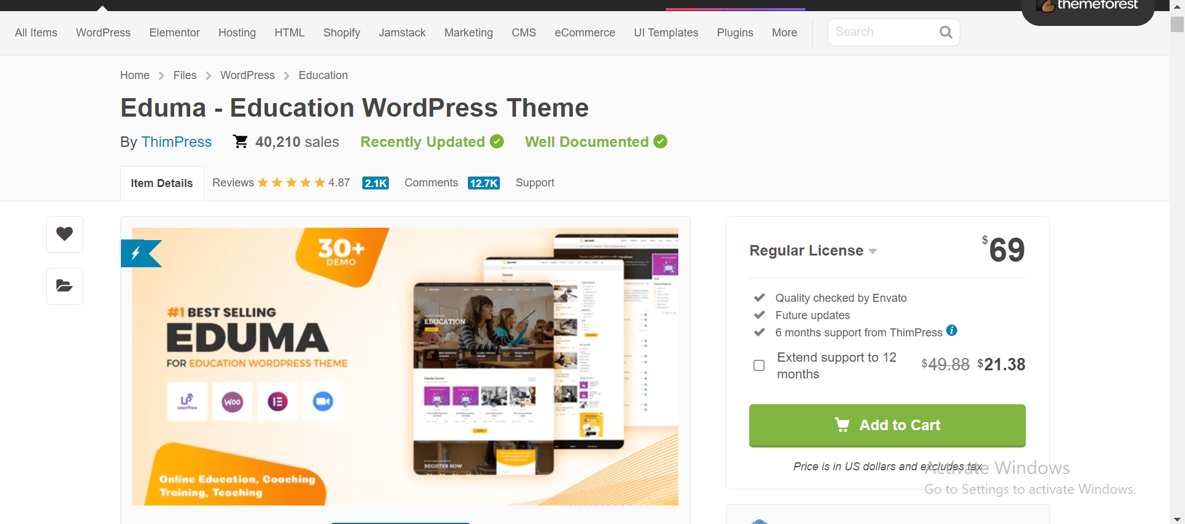Open the CMS category menu
The width and height of the screenshot is (1185, 524).
(524, 33)
